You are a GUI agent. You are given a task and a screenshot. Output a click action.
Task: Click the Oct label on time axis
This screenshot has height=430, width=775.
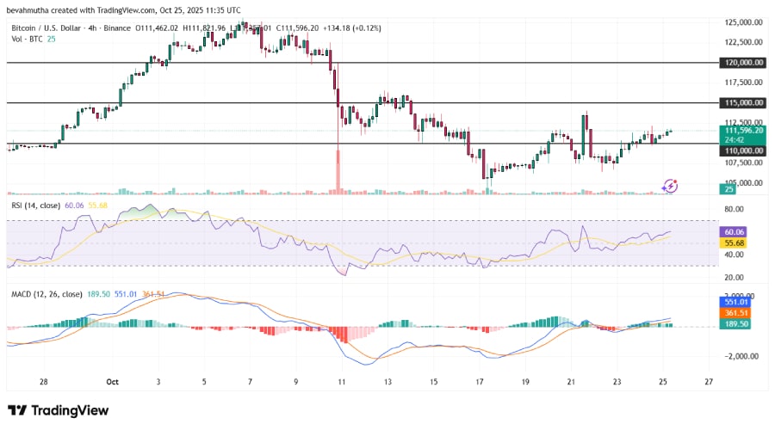coord(112,381)
